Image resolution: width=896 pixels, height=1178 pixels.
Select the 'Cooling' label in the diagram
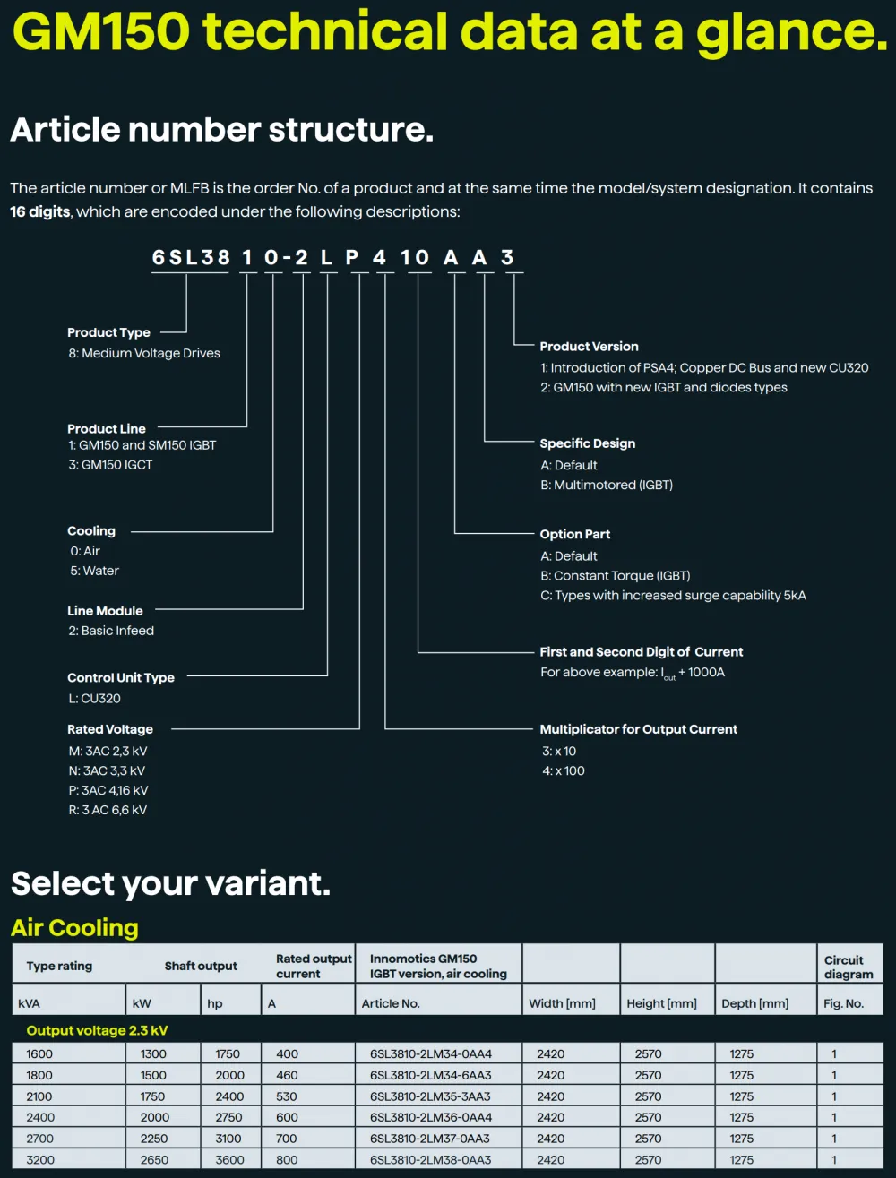pyautogui.click(x=91, y=531)
